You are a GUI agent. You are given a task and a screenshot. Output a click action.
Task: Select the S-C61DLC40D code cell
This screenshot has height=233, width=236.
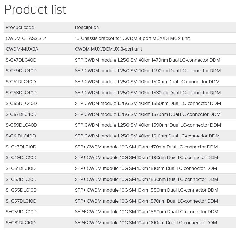pyautogui.click(x=21, y=136)
